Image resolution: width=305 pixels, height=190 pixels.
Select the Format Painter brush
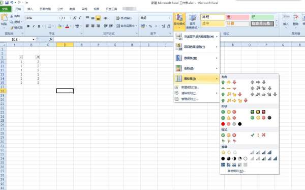17,28
